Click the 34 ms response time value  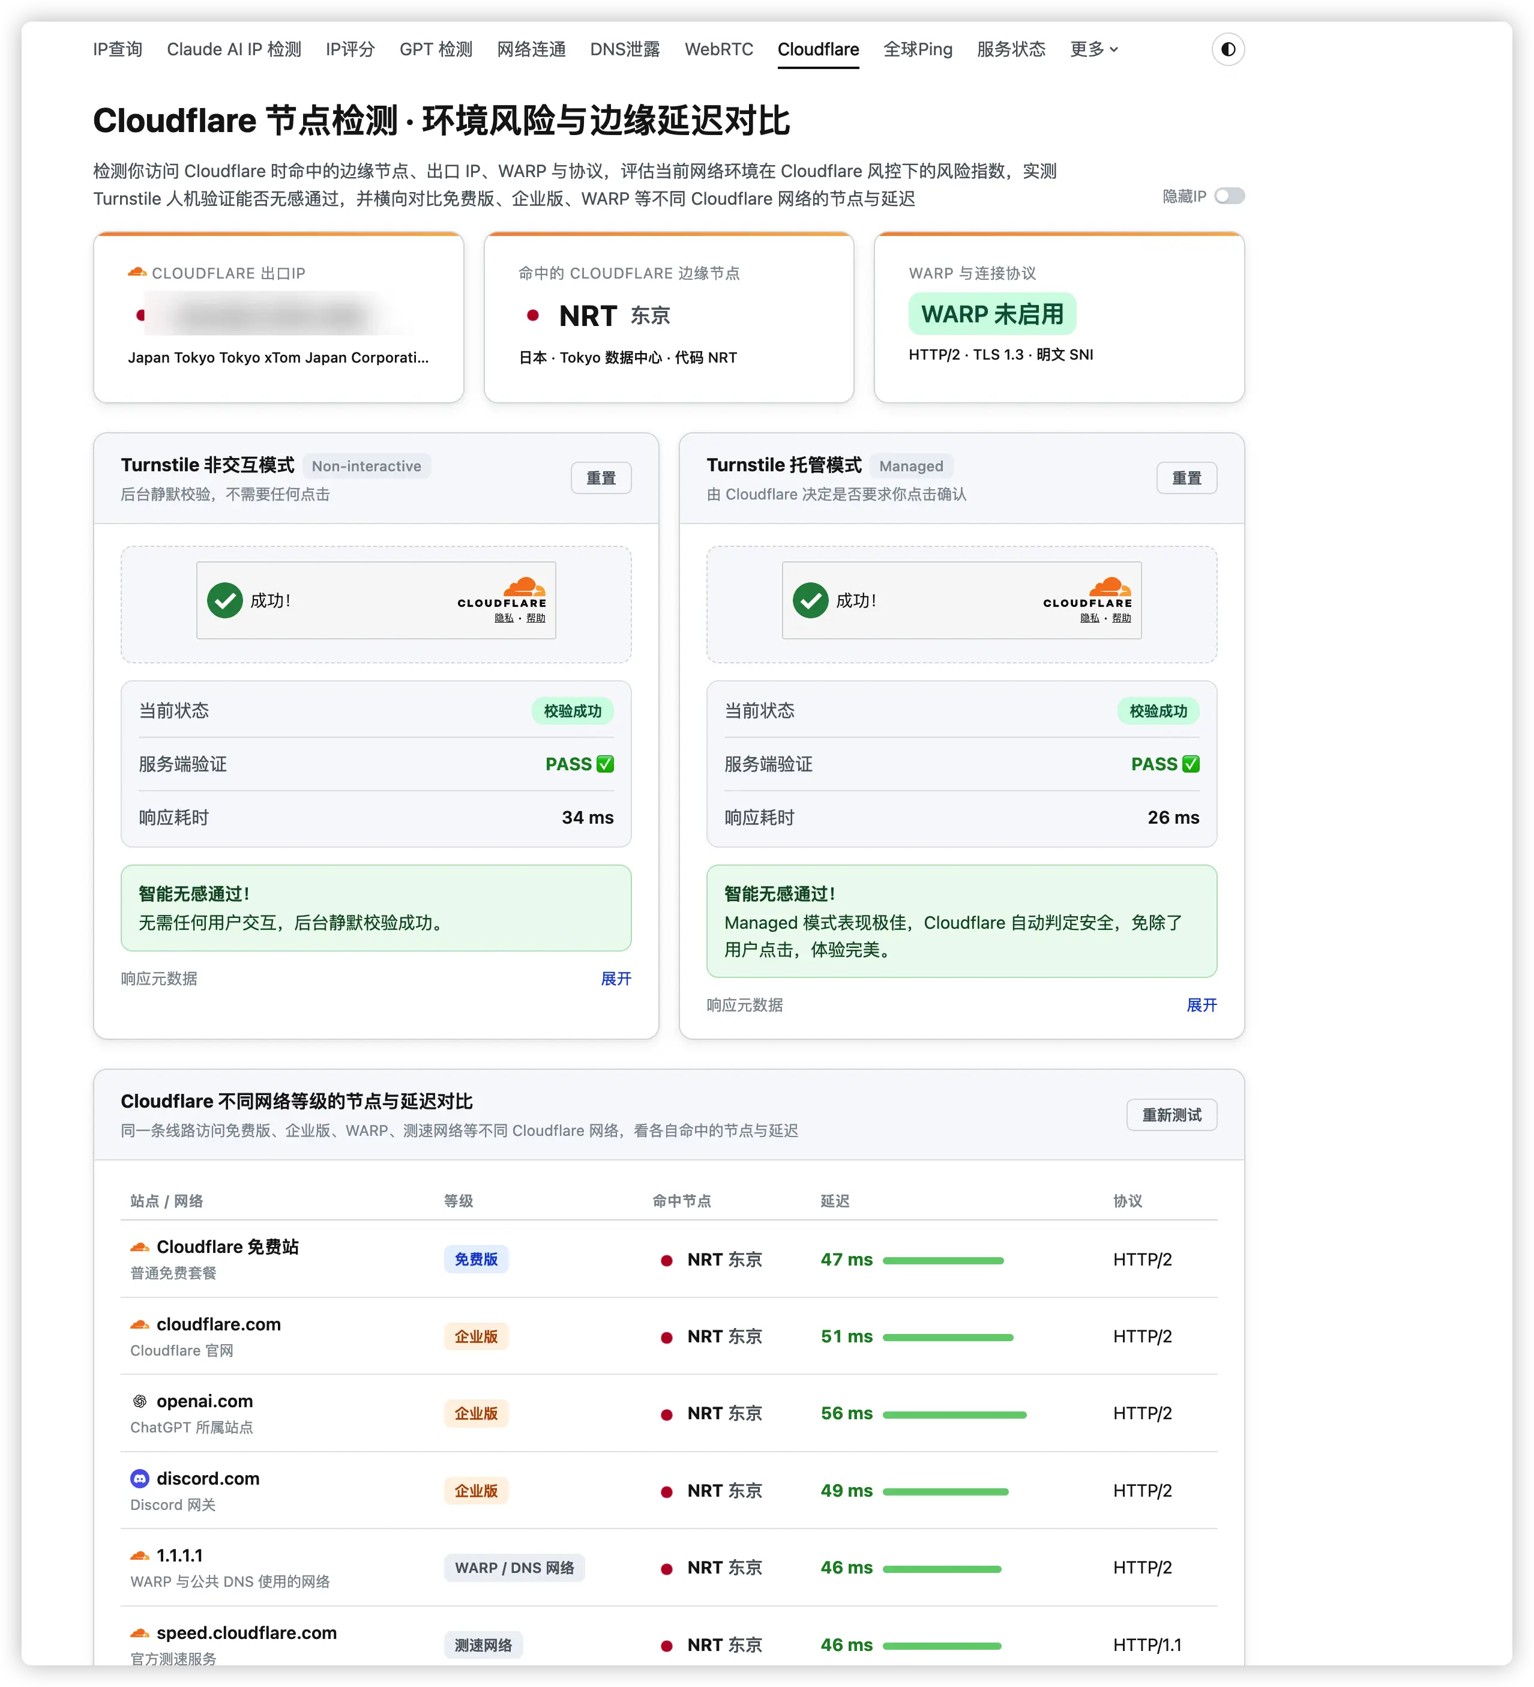[x=587, y=818]
